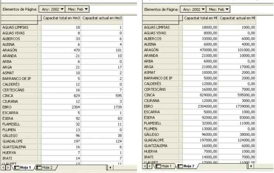Open the Any: 2002 dropdown in right window
Viewport: 274px width, 173px height.
193,9
